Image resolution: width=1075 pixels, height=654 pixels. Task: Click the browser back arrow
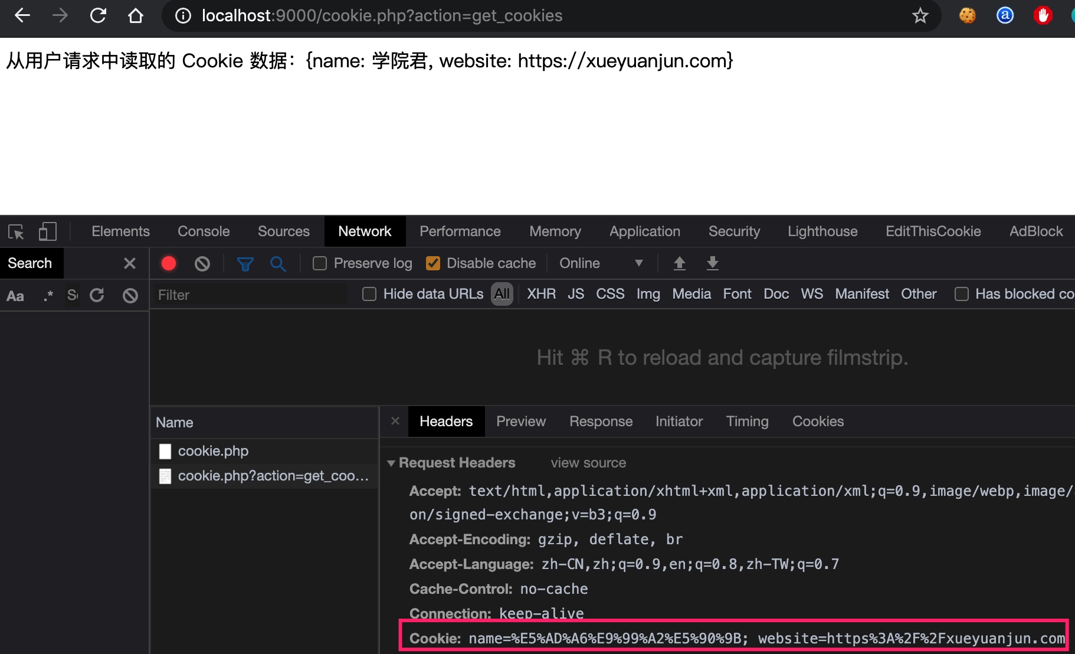tap(22, 16)
